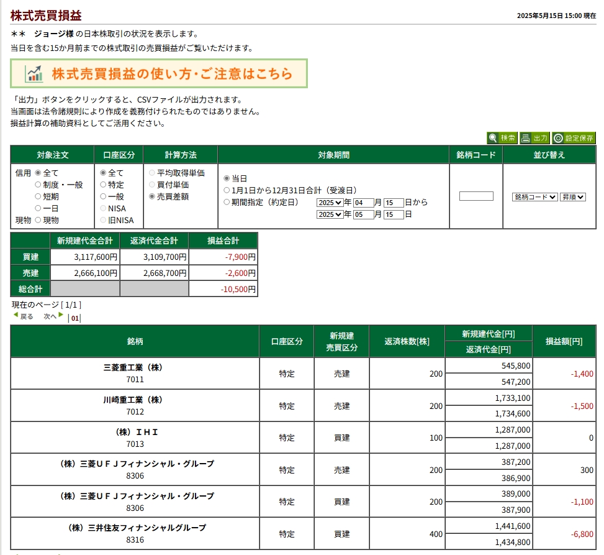The image size is (604, 555).
Task: Click the start day field before 日から
Action: (394, 203)
